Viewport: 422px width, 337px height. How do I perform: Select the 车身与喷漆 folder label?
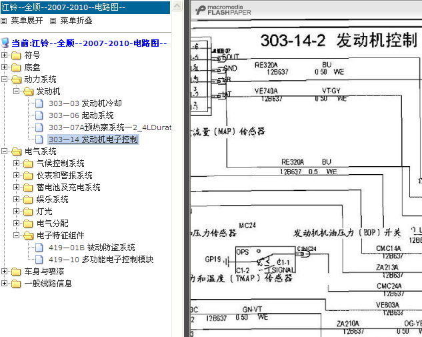(x=44, y=272)
